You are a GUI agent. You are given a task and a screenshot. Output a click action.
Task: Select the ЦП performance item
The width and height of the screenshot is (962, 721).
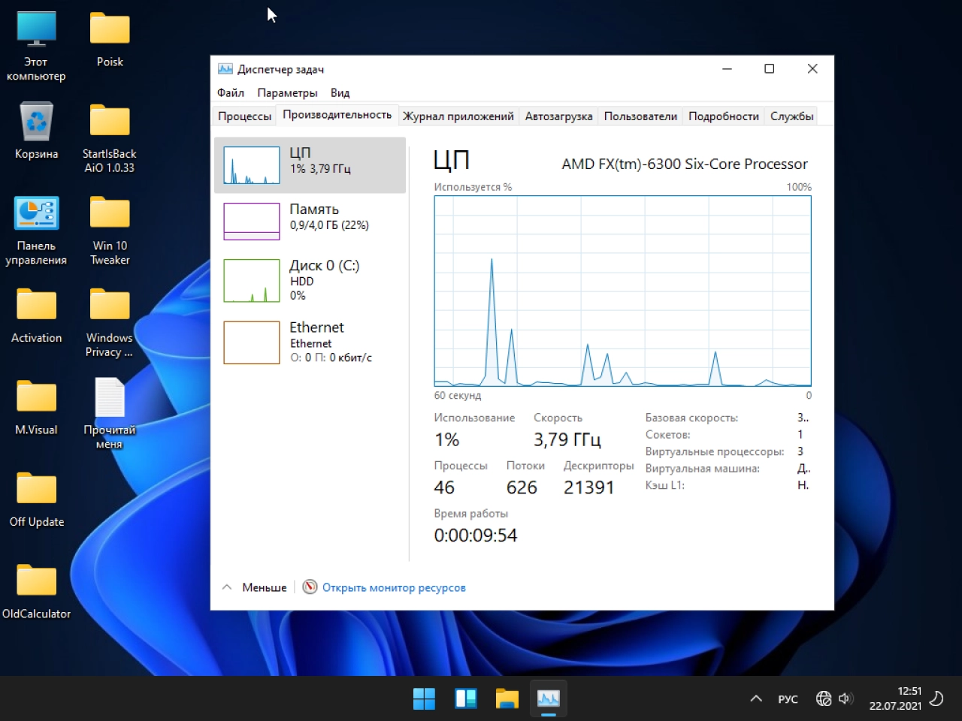click(310, 164)
